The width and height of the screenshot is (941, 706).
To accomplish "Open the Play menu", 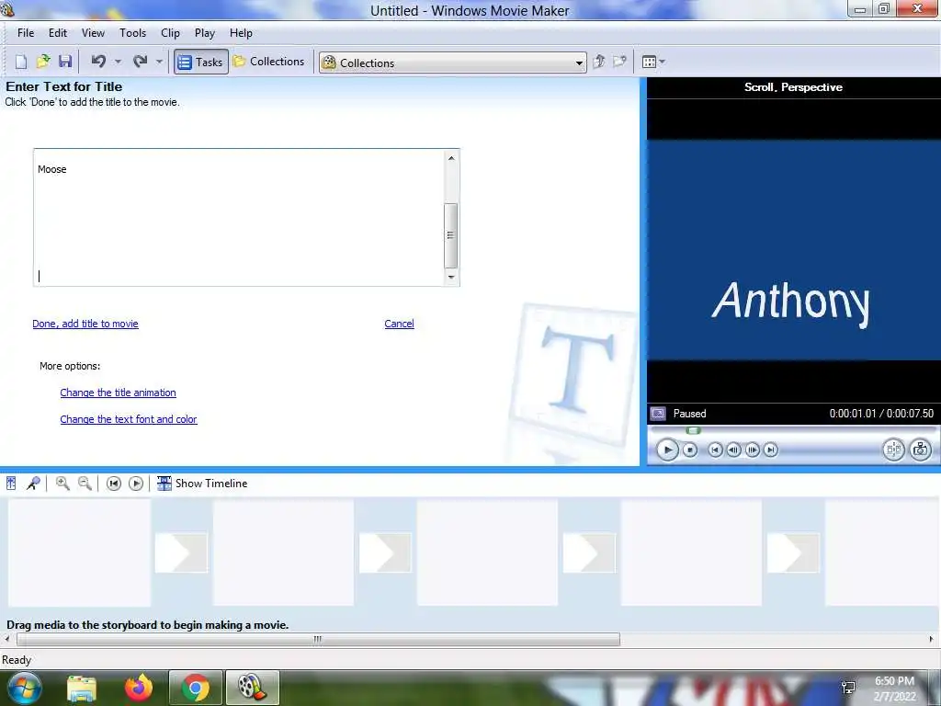I will [x=205, y=33].
